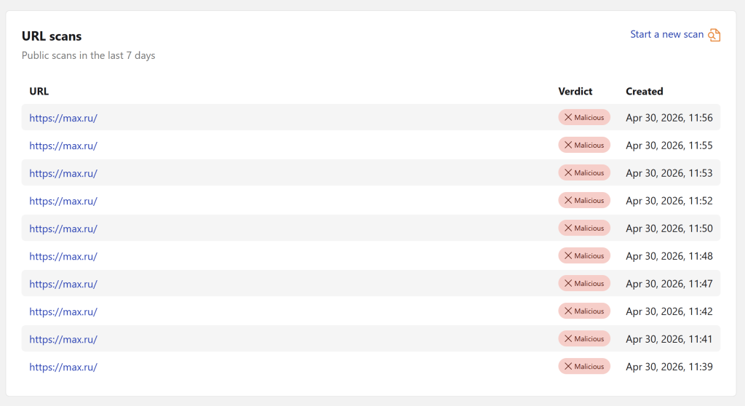Click the Malicious badge for the 11:50 scan
The image size is (745, 406).
tap(584, 228)
